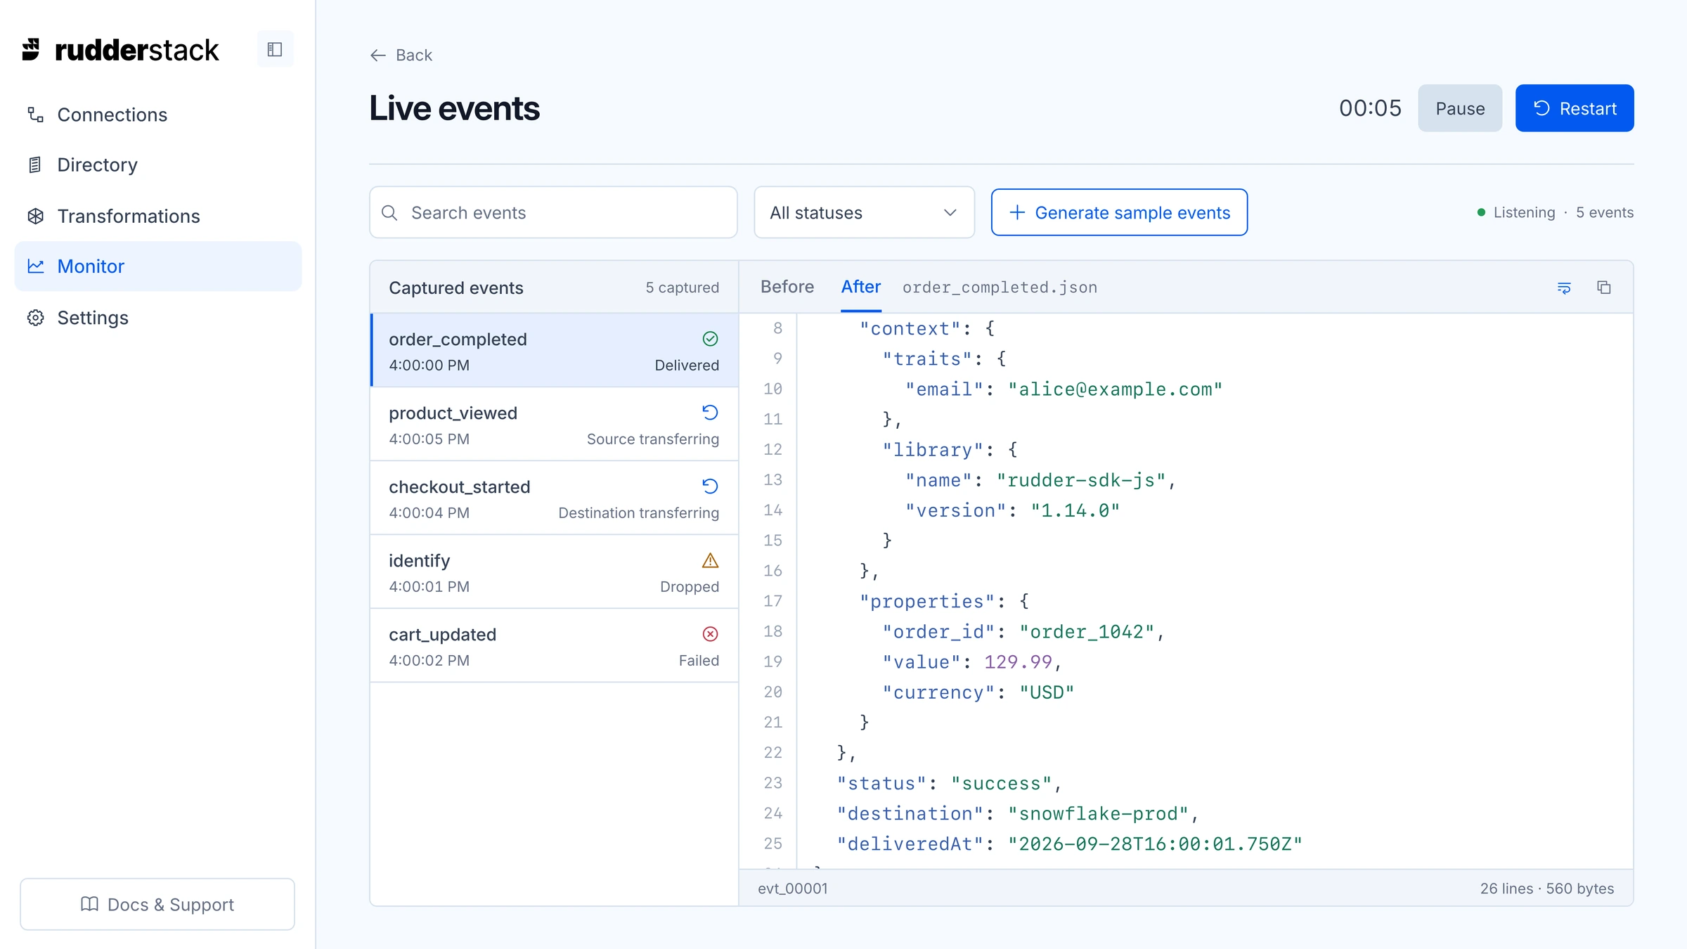This screenshot has height=949, width=1687.
Task: Click the search magnifier icon
Action: pyautogui.click(x=389, y=213)
